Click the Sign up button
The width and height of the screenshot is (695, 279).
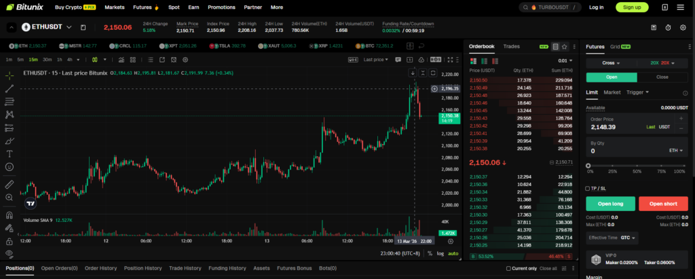coord(632,7)
